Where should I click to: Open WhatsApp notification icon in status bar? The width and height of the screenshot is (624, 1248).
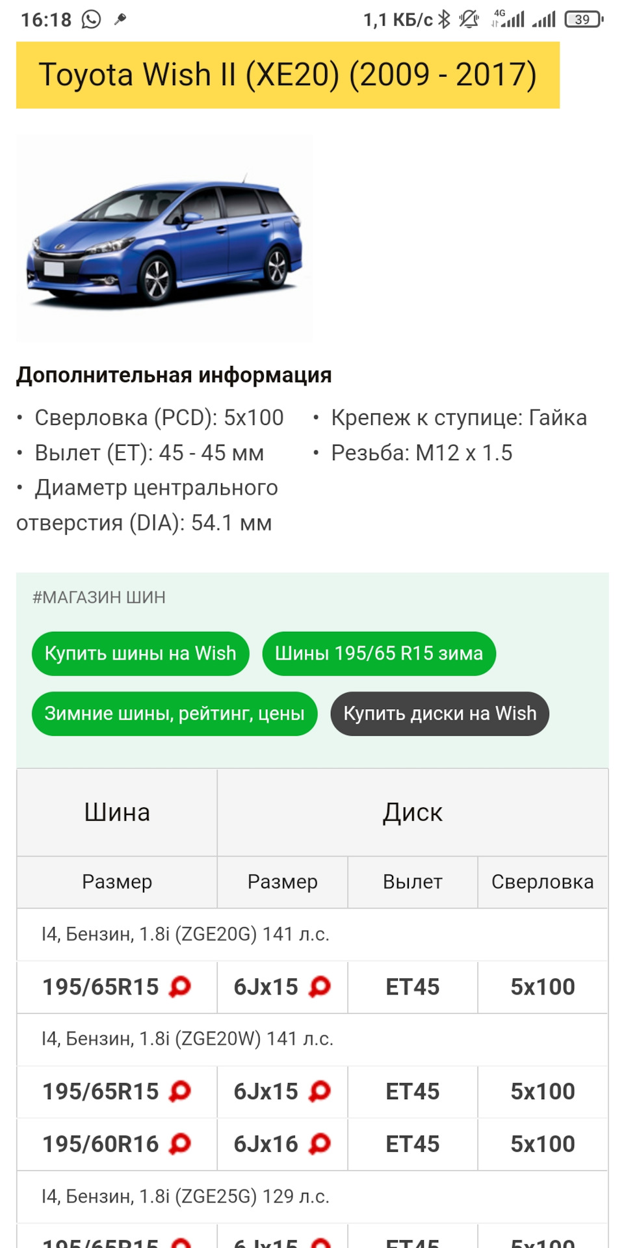point(92,19)
